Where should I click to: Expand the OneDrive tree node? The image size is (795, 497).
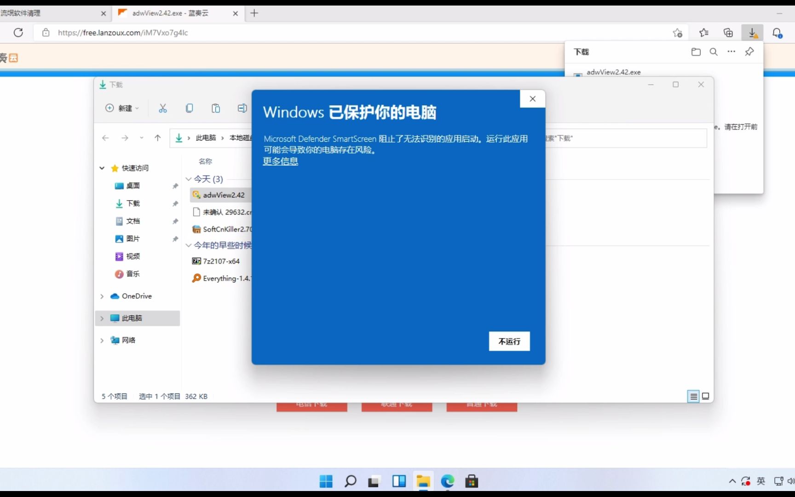102,296
